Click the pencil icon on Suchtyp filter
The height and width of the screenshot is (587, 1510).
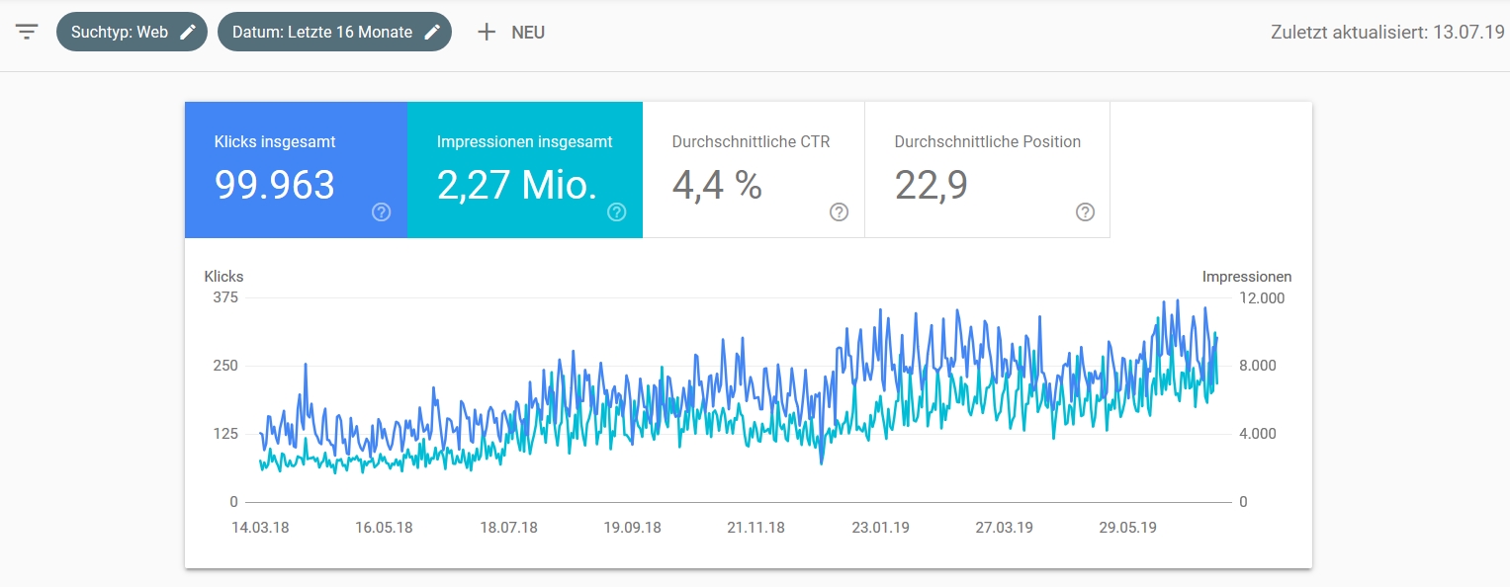[187, 31]
